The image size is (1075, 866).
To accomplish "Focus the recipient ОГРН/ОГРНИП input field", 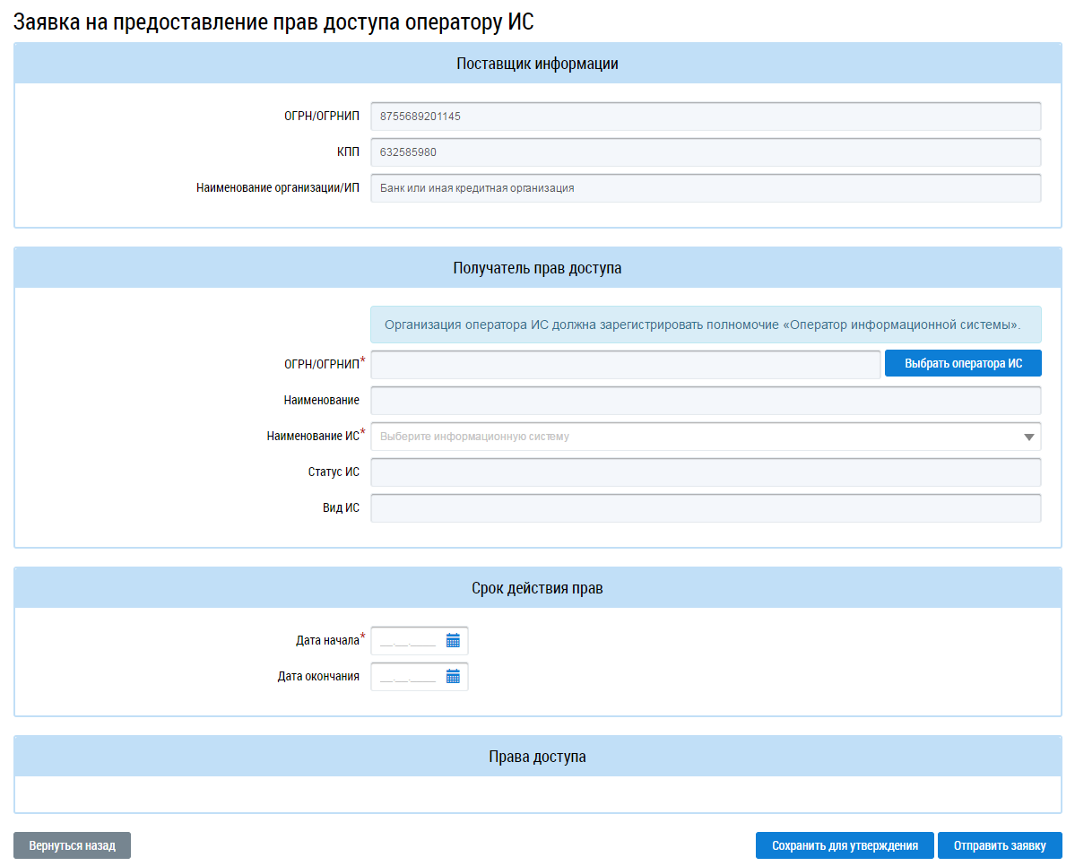I will point(625,364).
